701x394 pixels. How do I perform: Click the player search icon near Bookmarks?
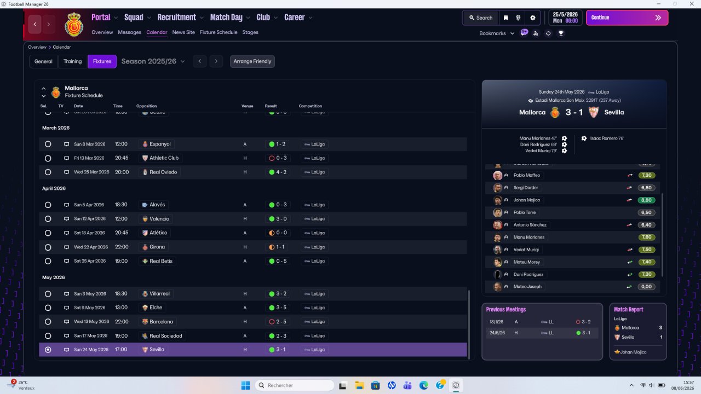pos(536,33)
